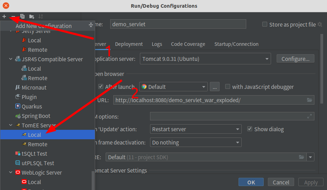327x190 pixels.
Task: Choose the Quarkus configuration type
Action: pyautogui.click(x=48, y=106)
